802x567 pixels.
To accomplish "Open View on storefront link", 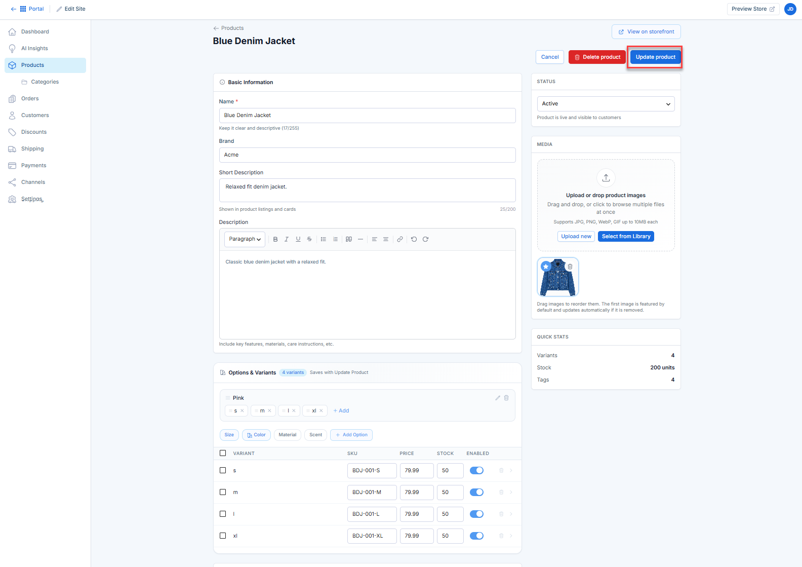I will coord(646,32).
